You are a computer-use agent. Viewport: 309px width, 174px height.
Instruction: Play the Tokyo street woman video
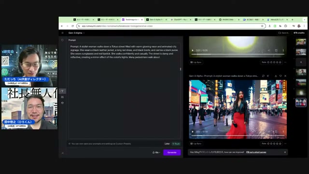193,132
